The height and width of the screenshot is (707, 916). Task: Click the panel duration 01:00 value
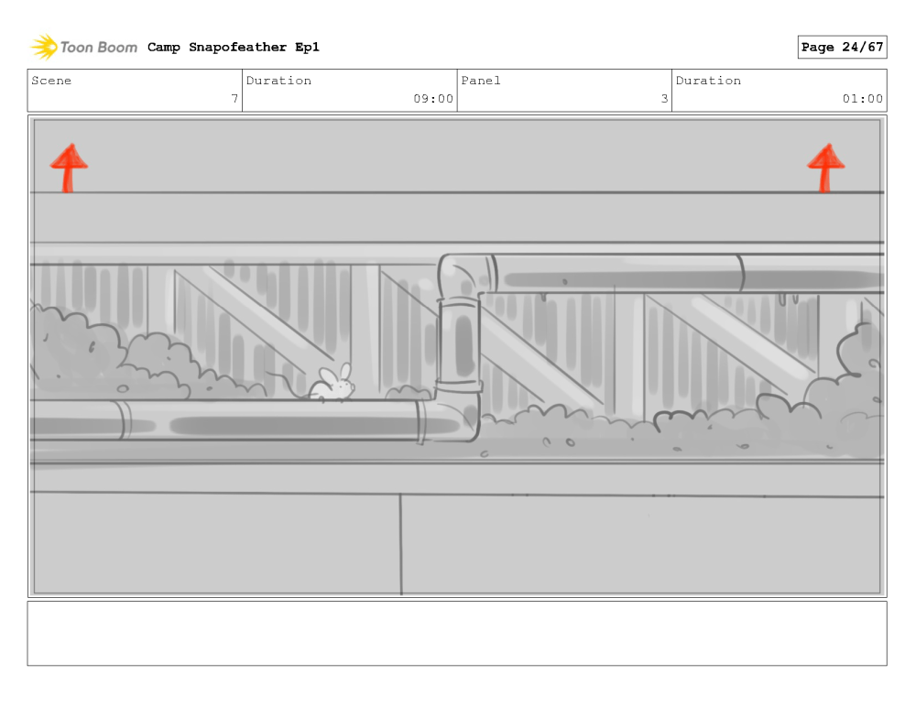[x=862, y=99]
